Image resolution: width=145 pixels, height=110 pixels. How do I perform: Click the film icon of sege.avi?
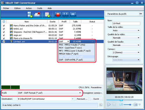point(11,35)
